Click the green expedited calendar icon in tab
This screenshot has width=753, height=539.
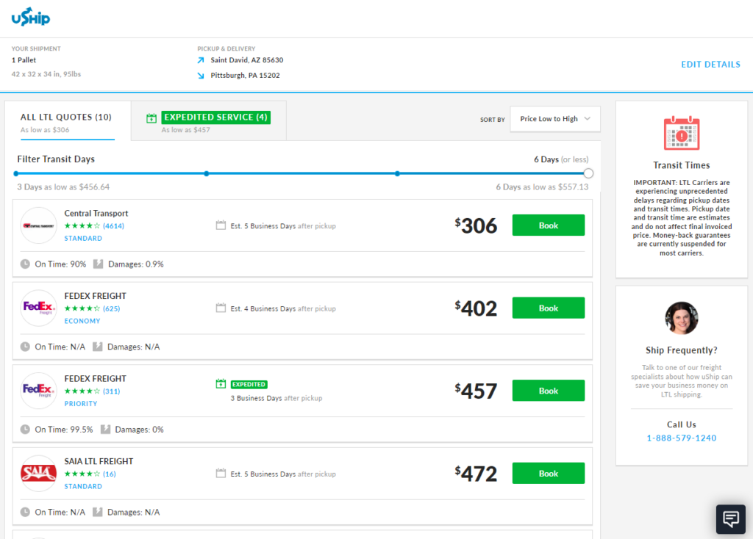pyautogui.click(x=151, y=118)
